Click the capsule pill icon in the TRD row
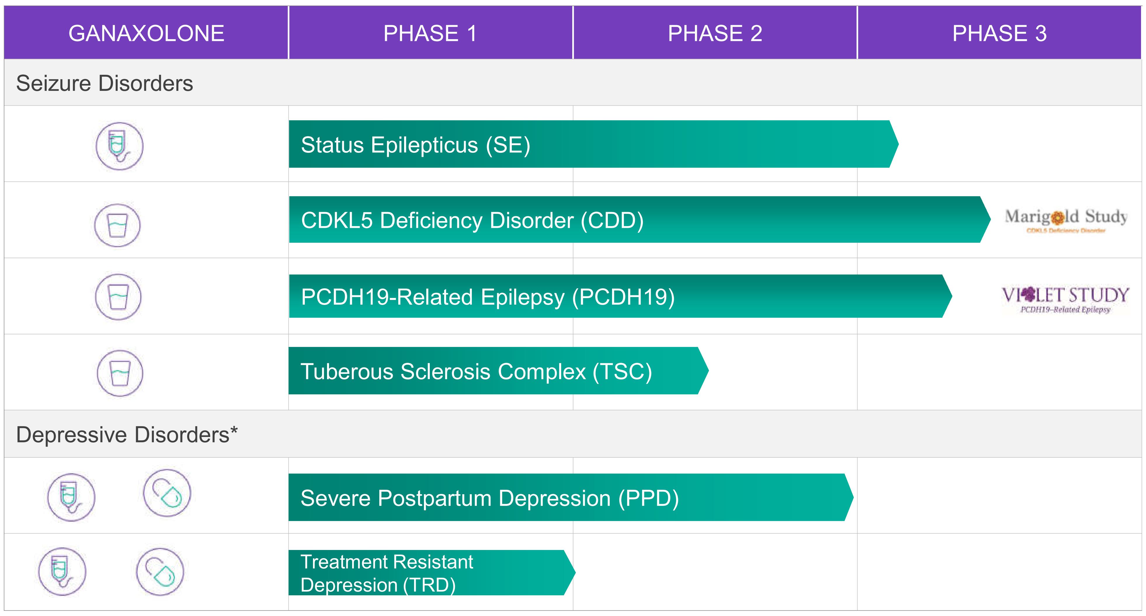Viewport: 1146px width, 616px height. [x=160, y=572]
